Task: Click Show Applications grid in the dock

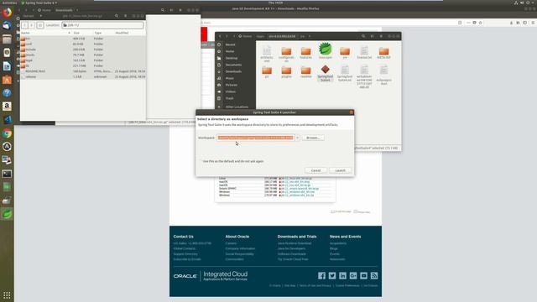Action: pos(7,294)
